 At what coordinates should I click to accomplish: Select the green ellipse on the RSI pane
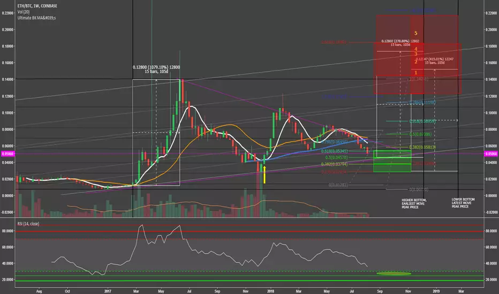coord(394,273)
